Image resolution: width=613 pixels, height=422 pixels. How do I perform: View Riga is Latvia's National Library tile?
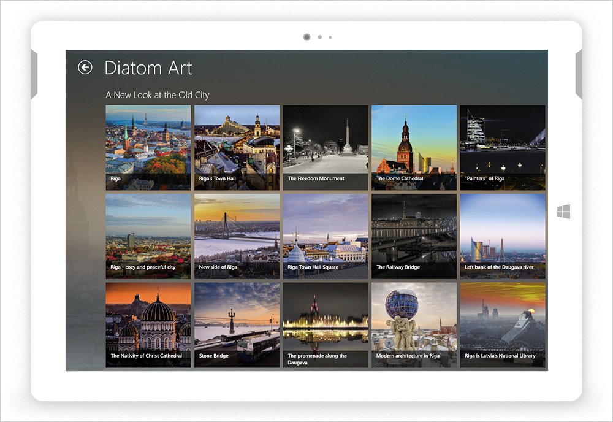pyautogui.click(x=502, y=324)
